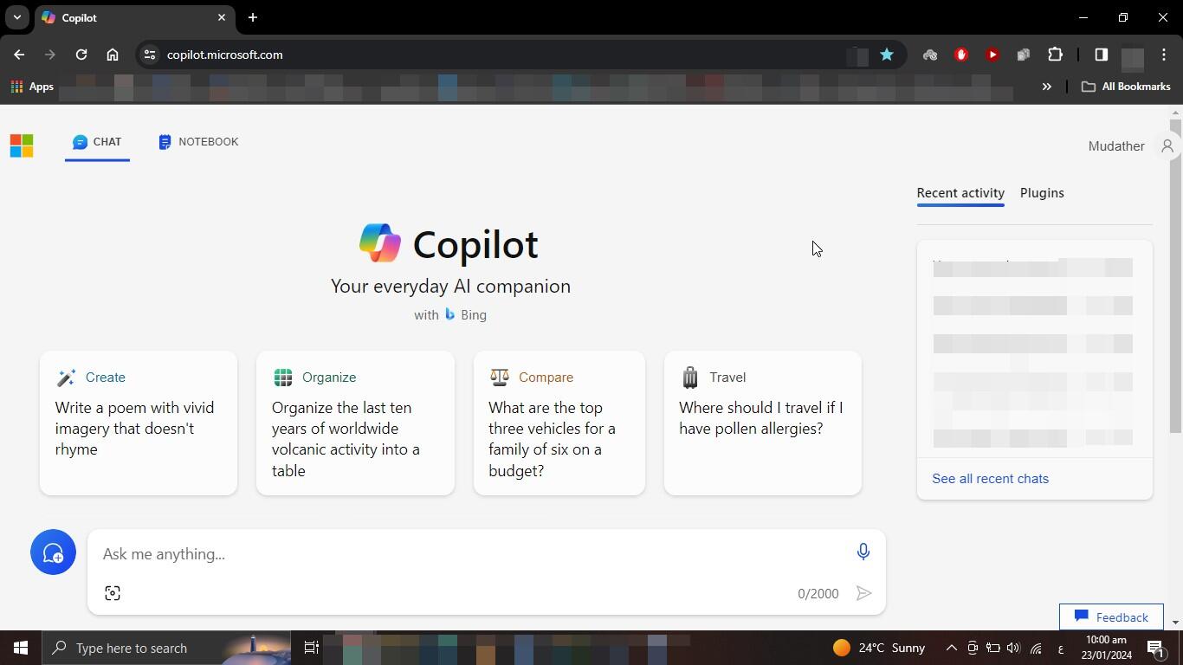Start a new topic with blue chat button
The image size is (1183, 665).
pyautogui.click(x=53, y=552)
